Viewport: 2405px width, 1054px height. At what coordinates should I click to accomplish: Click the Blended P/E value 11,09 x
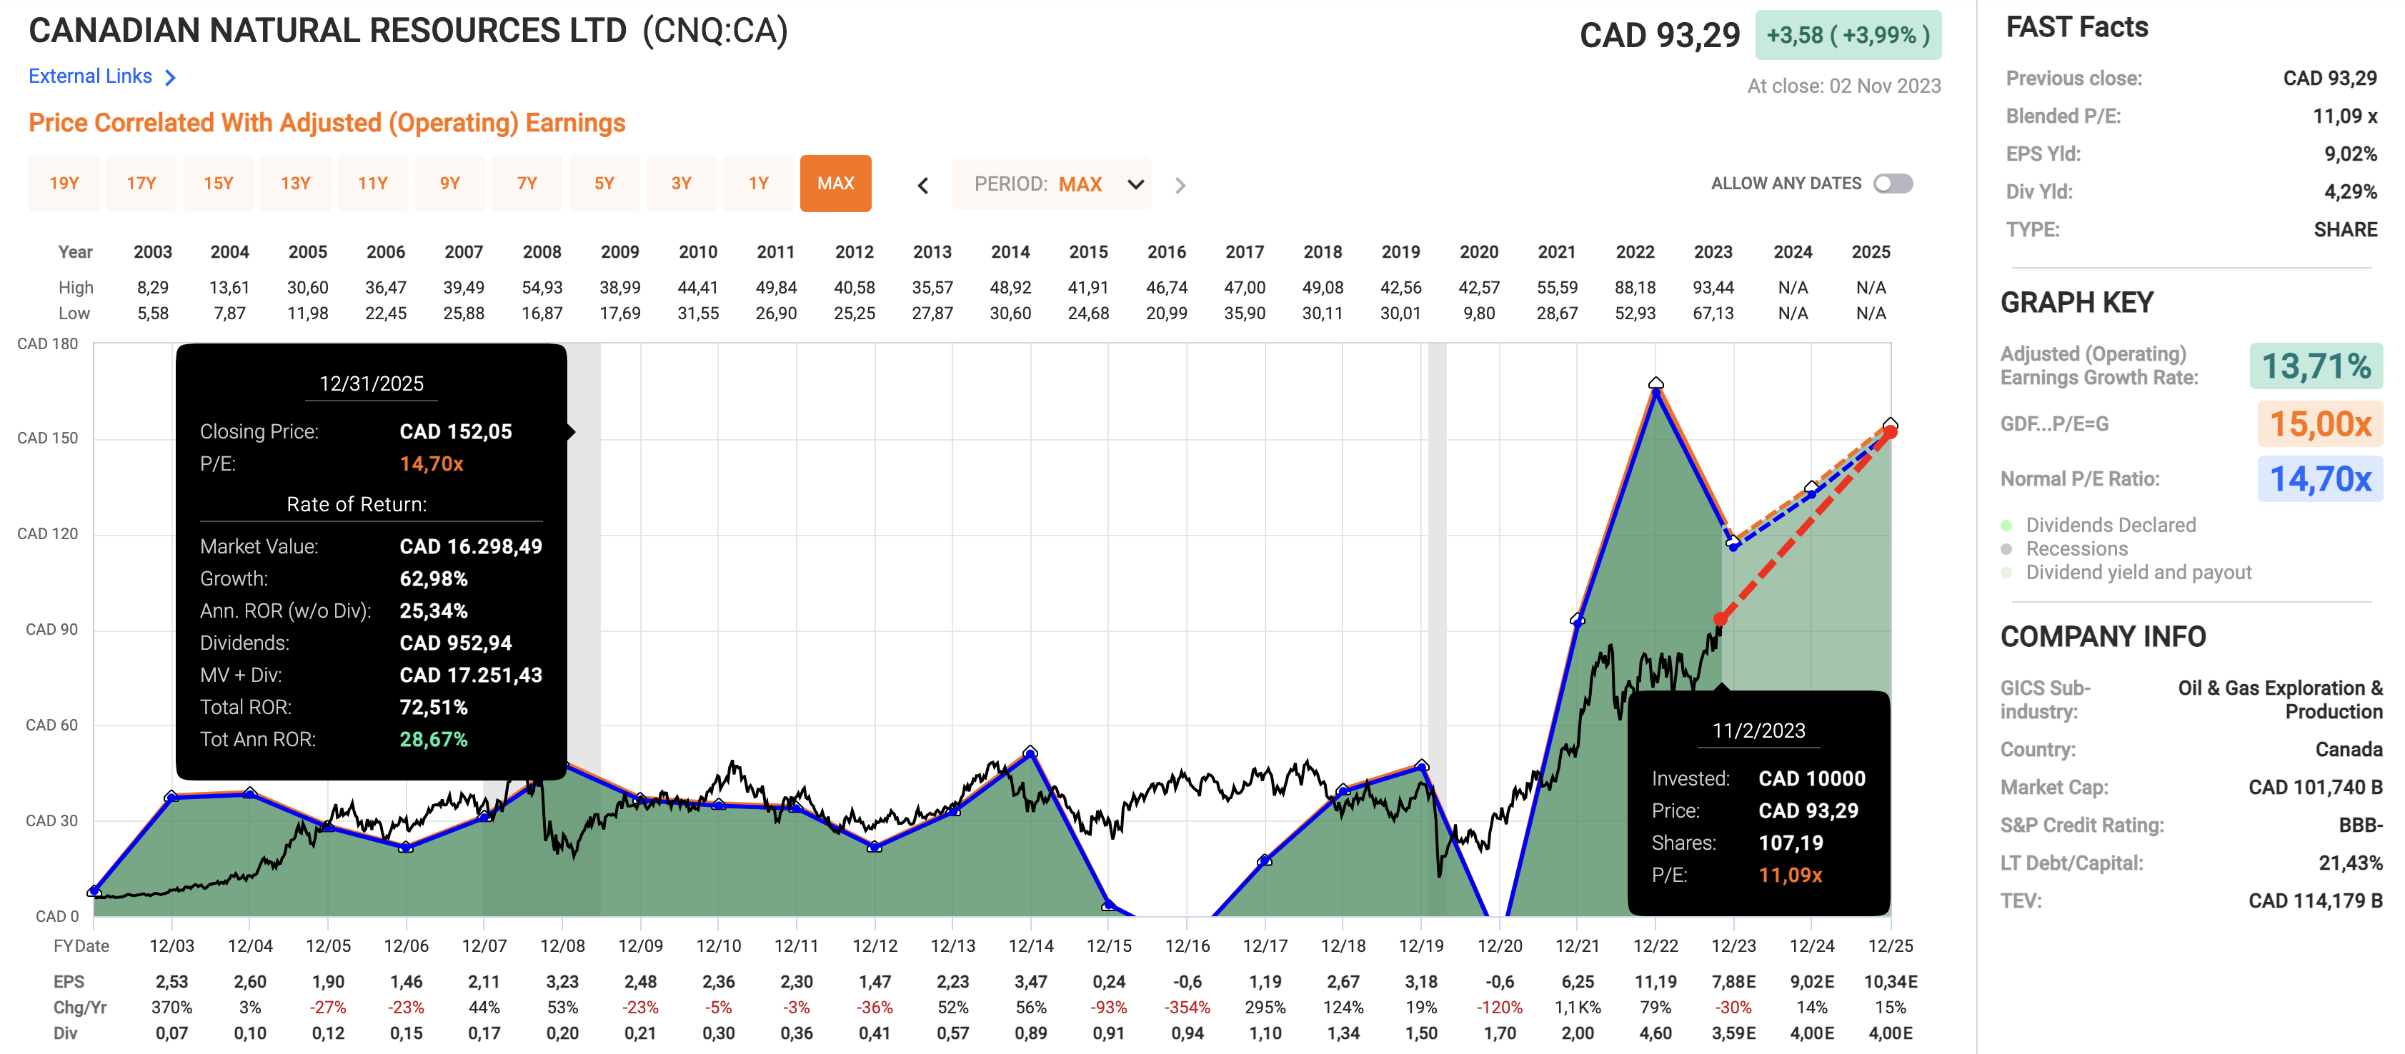tap(2344, 116)
